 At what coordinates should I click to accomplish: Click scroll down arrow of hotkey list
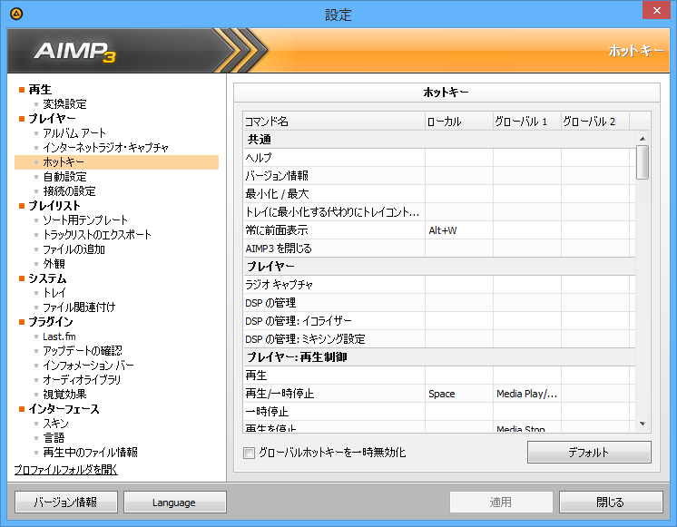643,424
